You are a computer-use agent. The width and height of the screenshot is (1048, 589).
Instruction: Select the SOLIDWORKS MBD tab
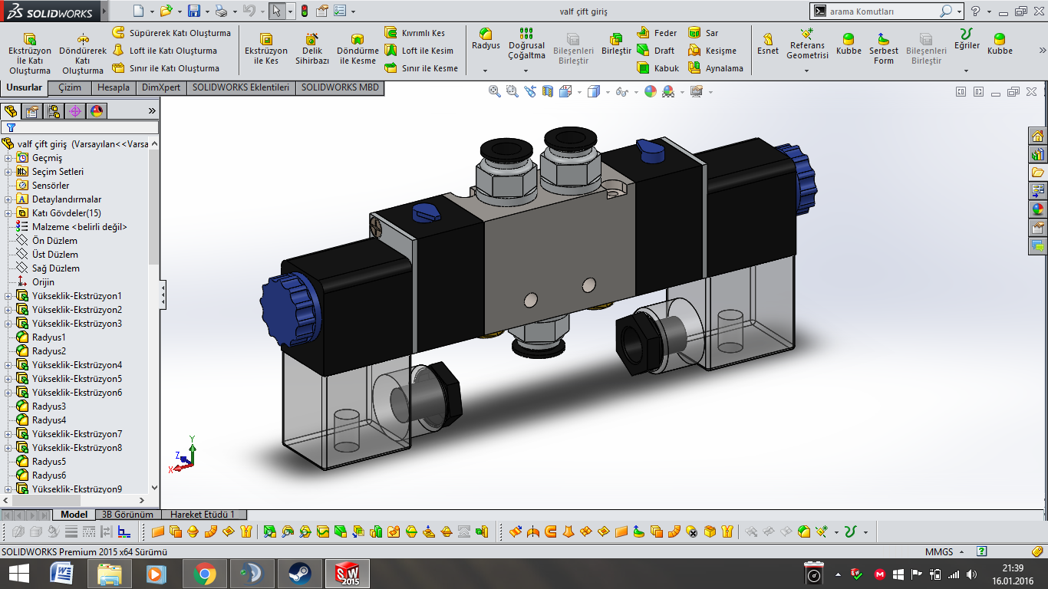[x=339, y=87]
